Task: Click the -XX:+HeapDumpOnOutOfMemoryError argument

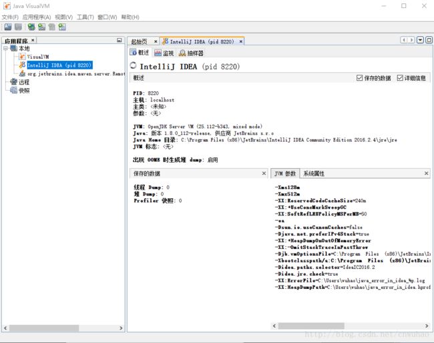Action: 322,241
